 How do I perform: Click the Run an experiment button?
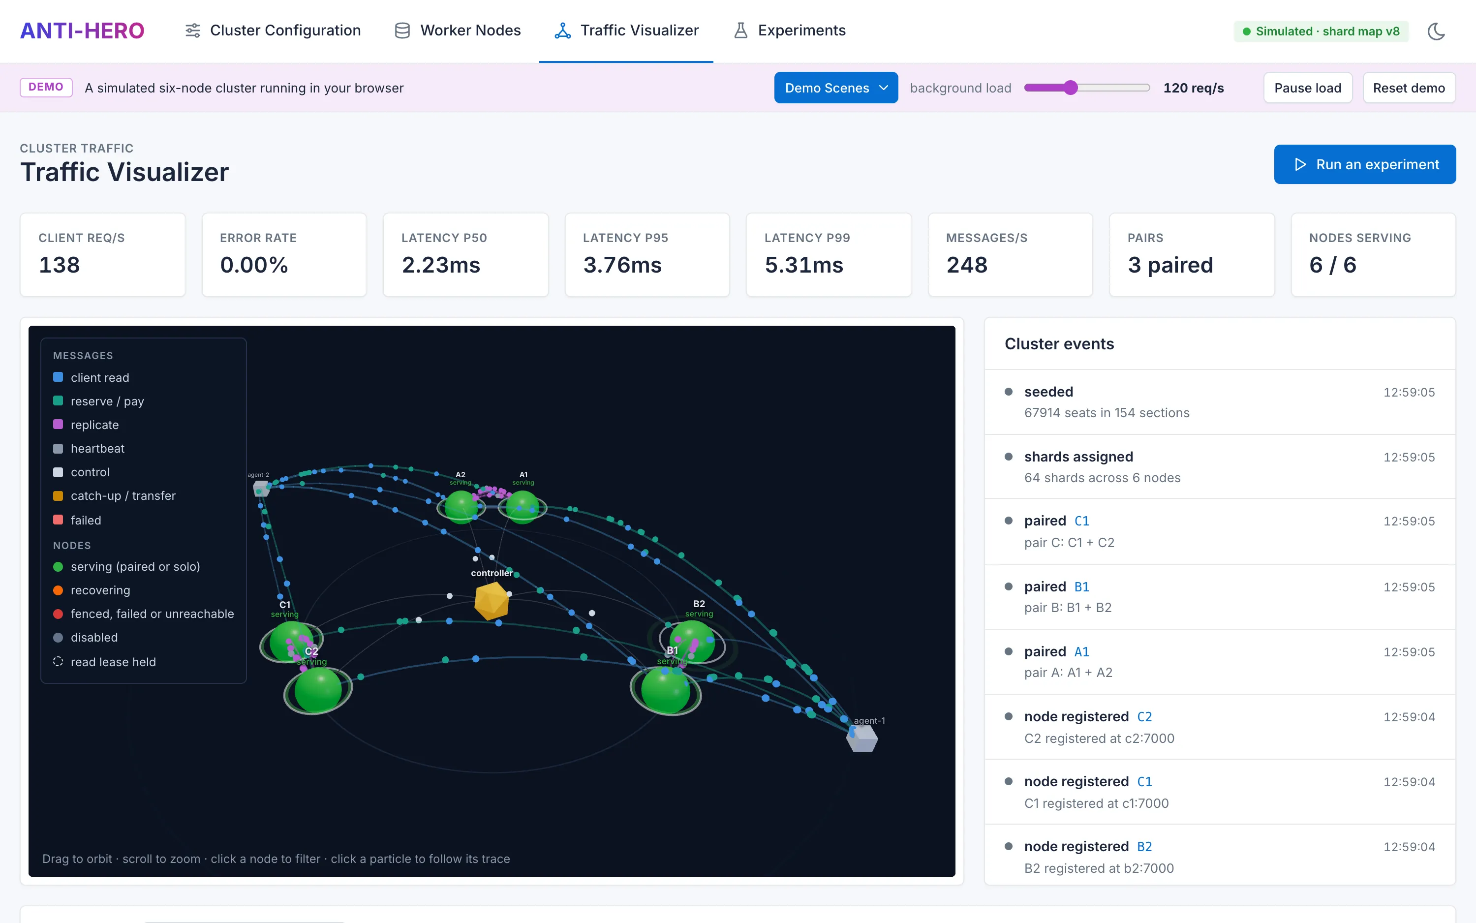click(1365, 164)
